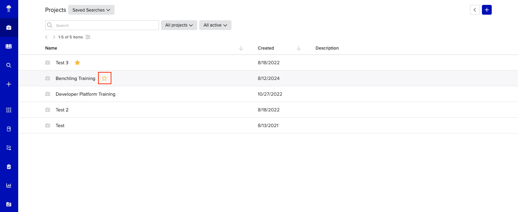The image size is (518, 212).
Task: Star the Benchling Training project
Action: pyautogui.click(x=104, y=79)
